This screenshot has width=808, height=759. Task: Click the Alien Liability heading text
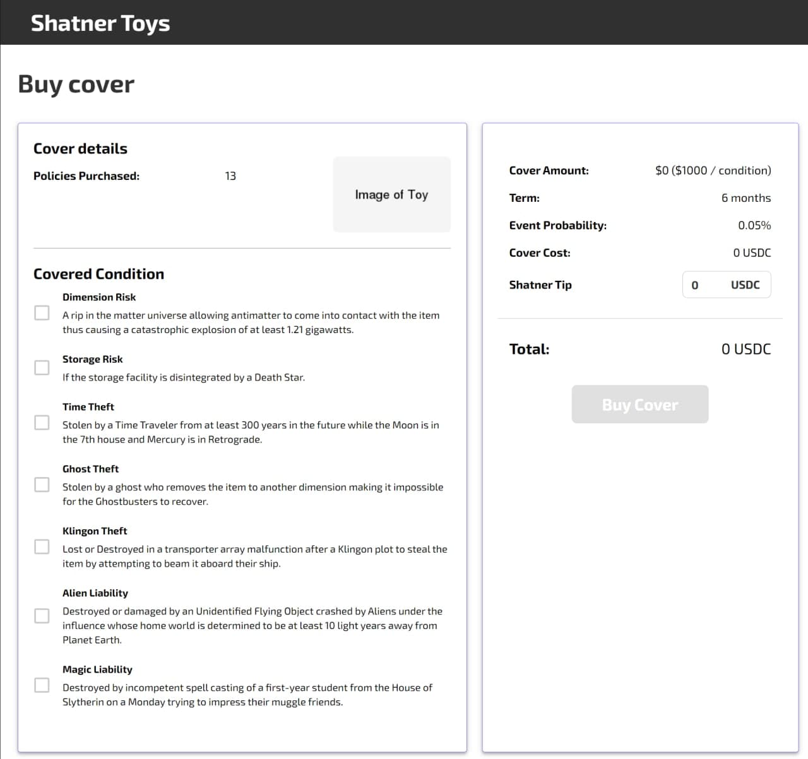point(95,593)
